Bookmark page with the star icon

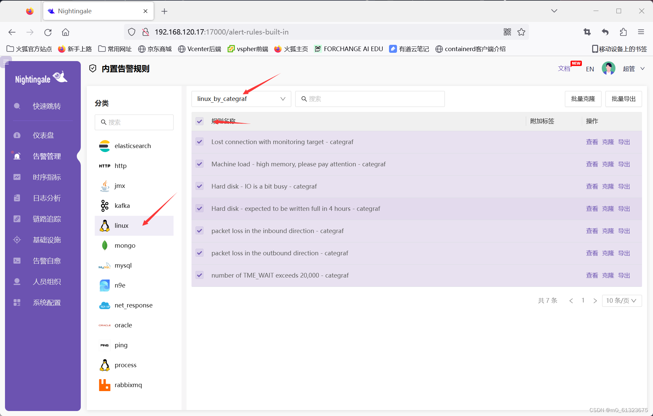pos(521,32)
